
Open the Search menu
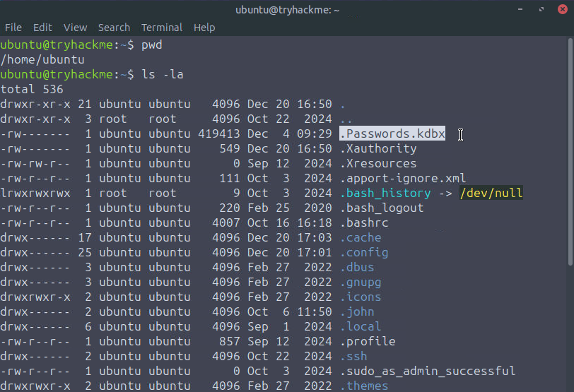[x=114, y=28]
